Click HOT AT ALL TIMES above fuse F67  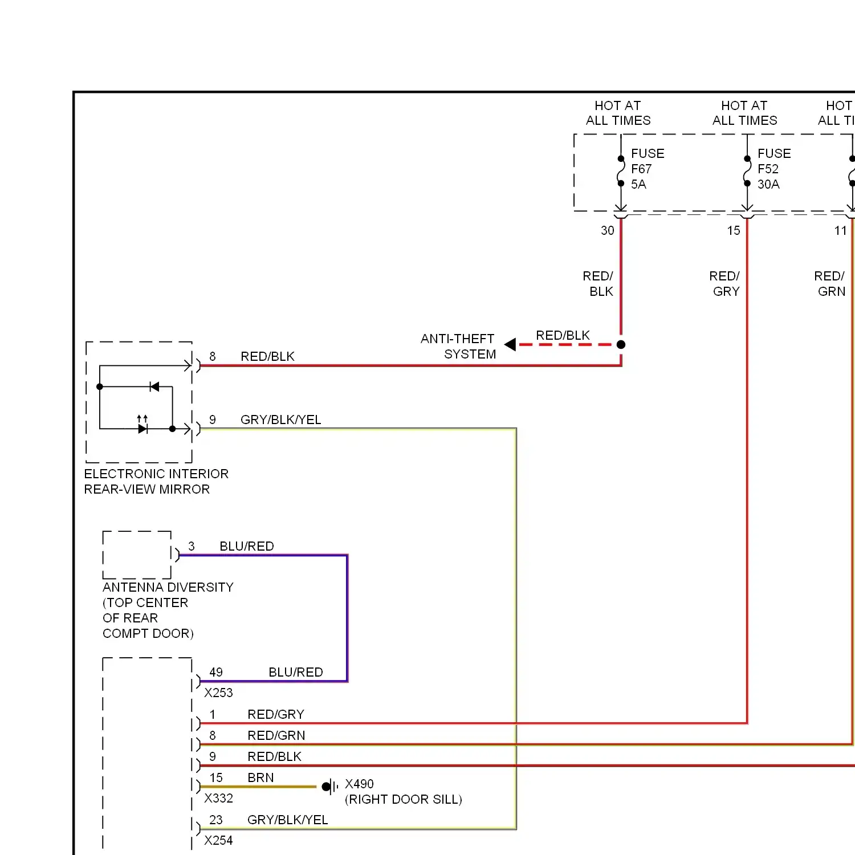point(618,113)
